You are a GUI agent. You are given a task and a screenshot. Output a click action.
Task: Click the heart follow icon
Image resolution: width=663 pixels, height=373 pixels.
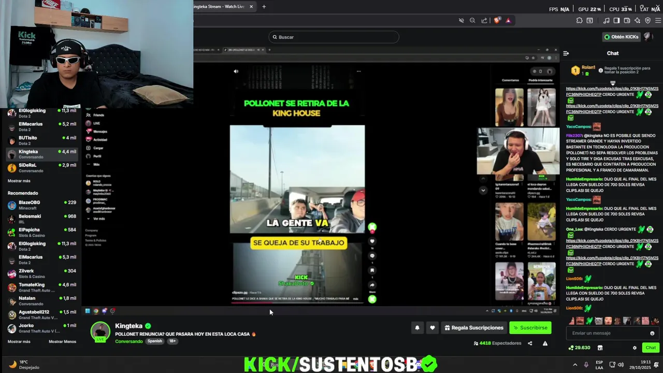432,327
